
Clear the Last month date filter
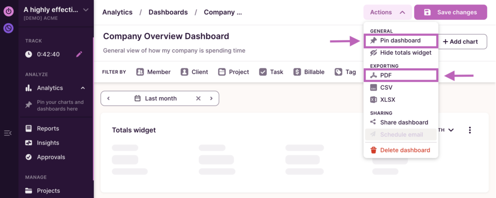[x=198, y=98]
